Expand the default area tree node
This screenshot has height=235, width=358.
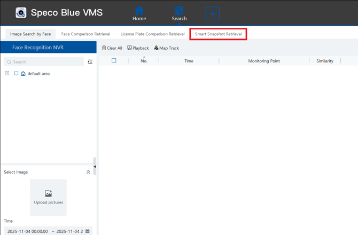pyautogui.click(x=7, y=74)
